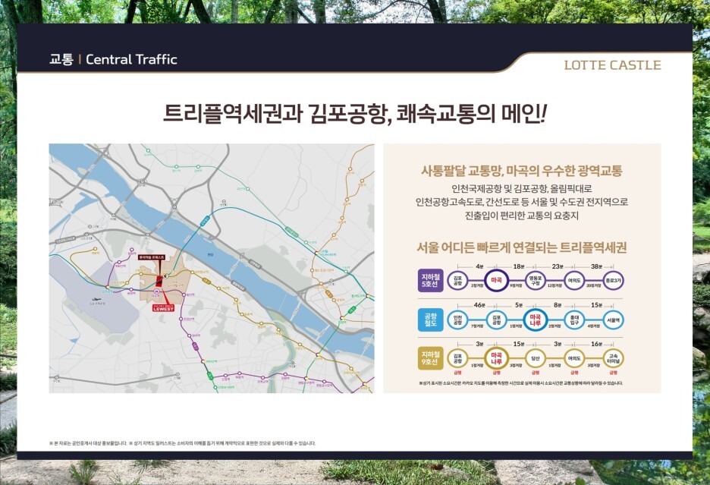Select highlighted 마곡 station circle on 5호선 row

pyautogui.click(x=496, y=281)
